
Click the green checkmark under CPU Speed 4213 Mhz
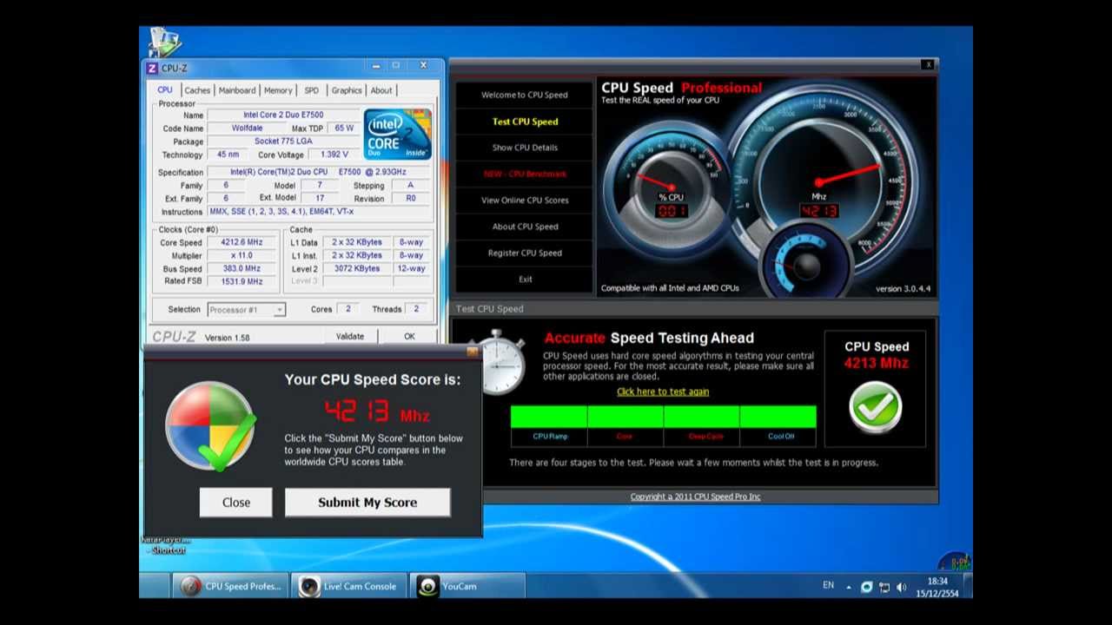pos(876,407)
